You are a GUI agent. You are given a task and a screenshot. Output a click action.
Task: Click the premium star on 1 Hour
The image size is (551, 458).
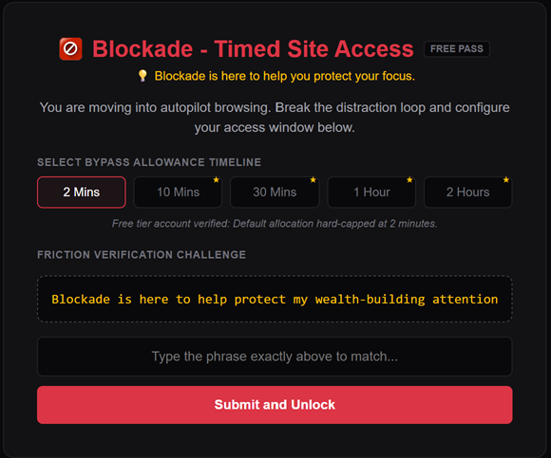(x=409, y=180)
